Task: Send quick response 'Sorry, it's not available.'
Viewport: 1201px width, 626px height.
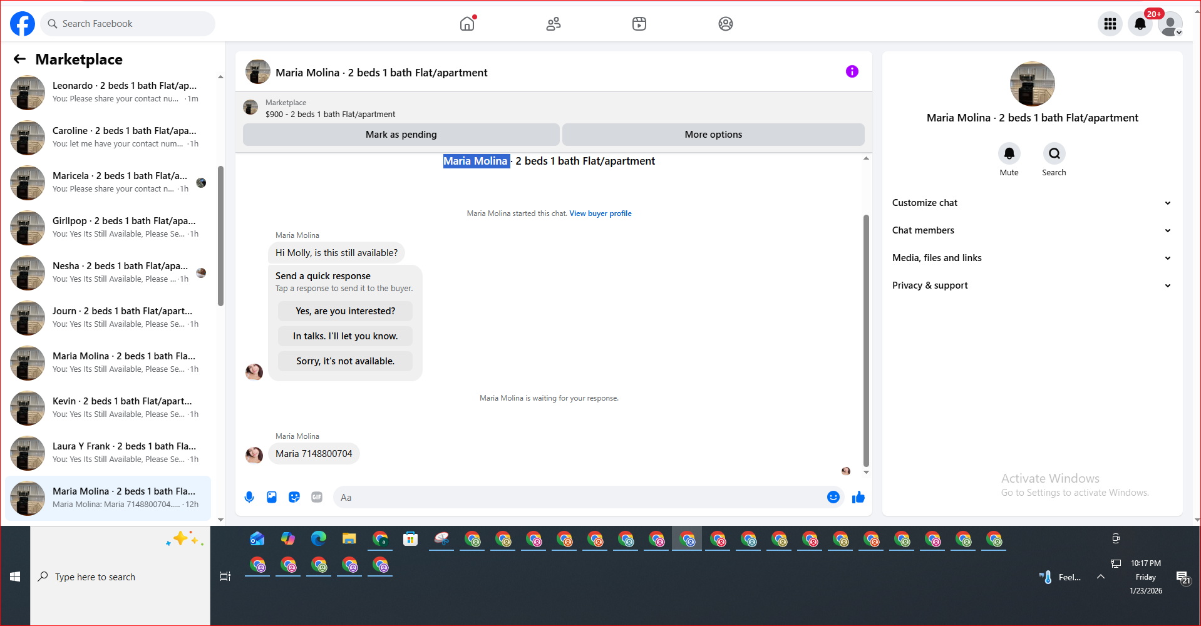Action: [x=345, y=361]
